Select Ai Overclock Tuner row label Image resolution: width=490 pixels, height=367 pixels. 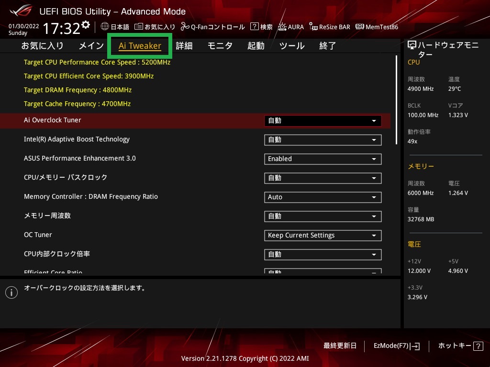(53, 120)
